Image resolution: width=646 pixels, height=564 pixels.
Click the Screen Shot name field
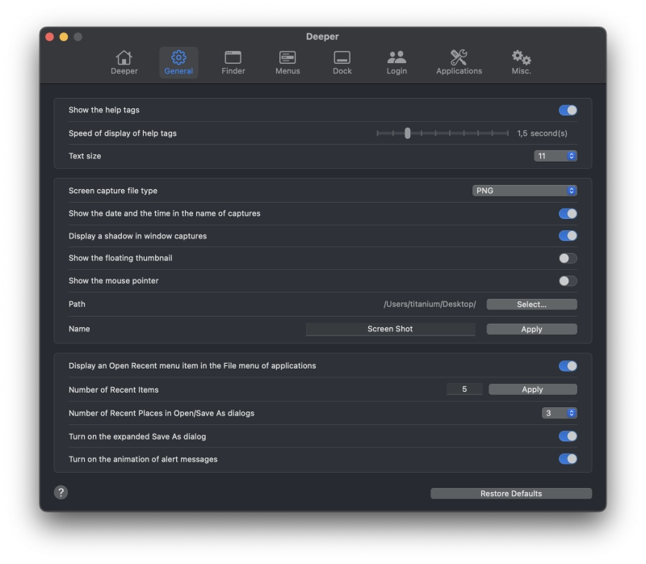pos(390,329)
